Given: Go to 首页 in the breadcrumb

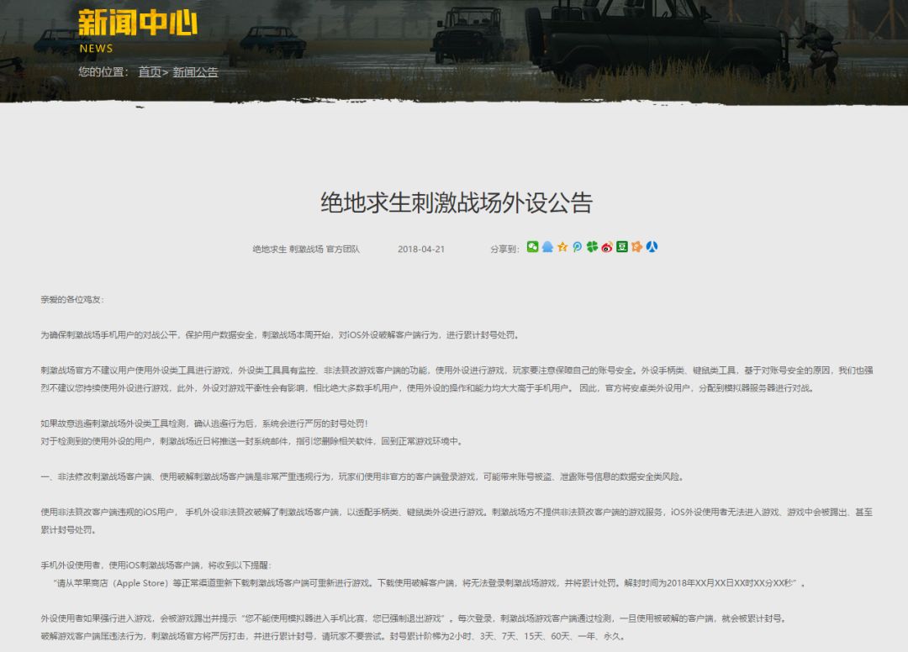Looking at the screenshot, I should (150, 71).
